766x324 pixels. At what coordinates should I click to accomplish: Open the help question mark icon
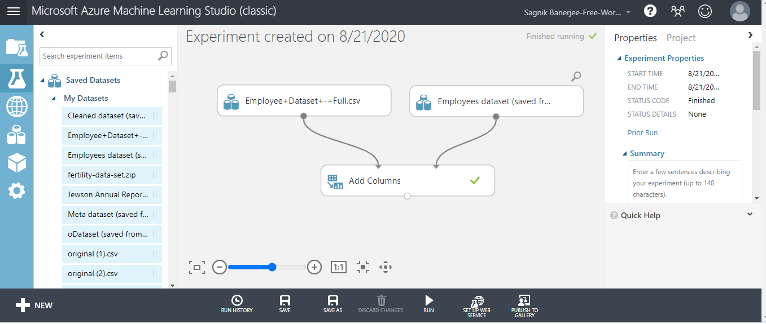click(650, 11)
